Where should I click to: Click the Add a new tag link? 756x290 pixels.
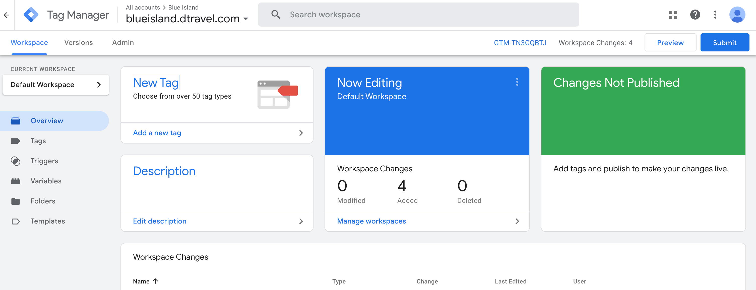point(157,133)
